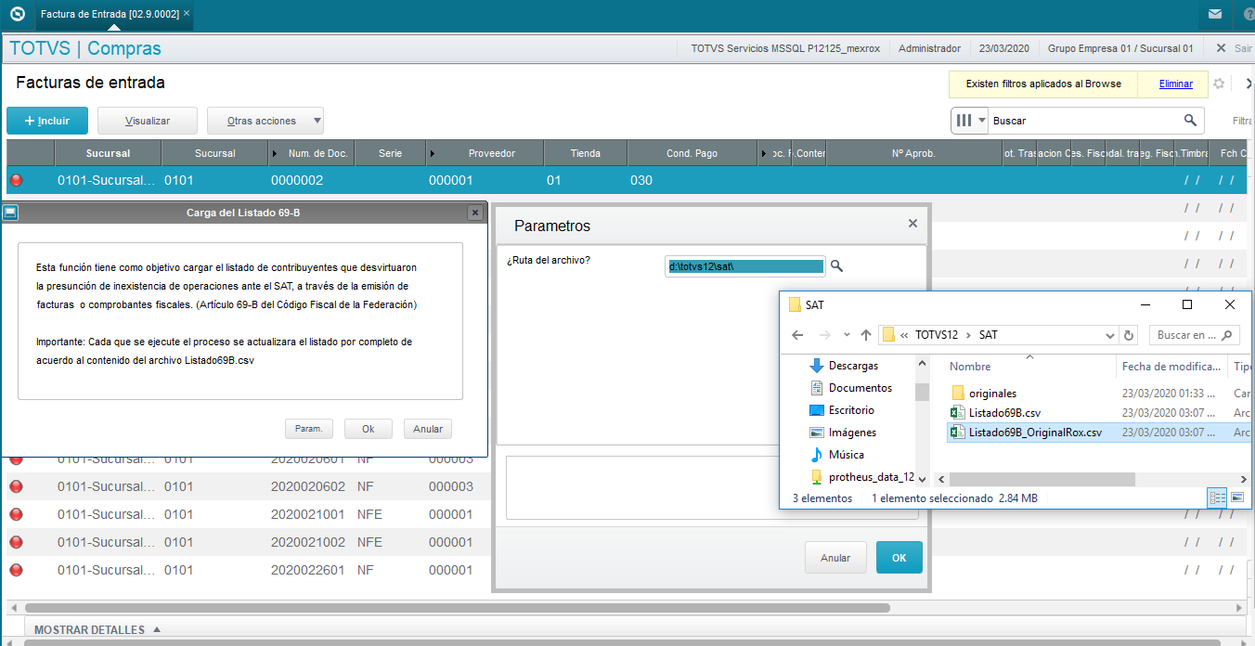Select red status icon of row 2020020602
1255x646 pixels.
[16, 486]
